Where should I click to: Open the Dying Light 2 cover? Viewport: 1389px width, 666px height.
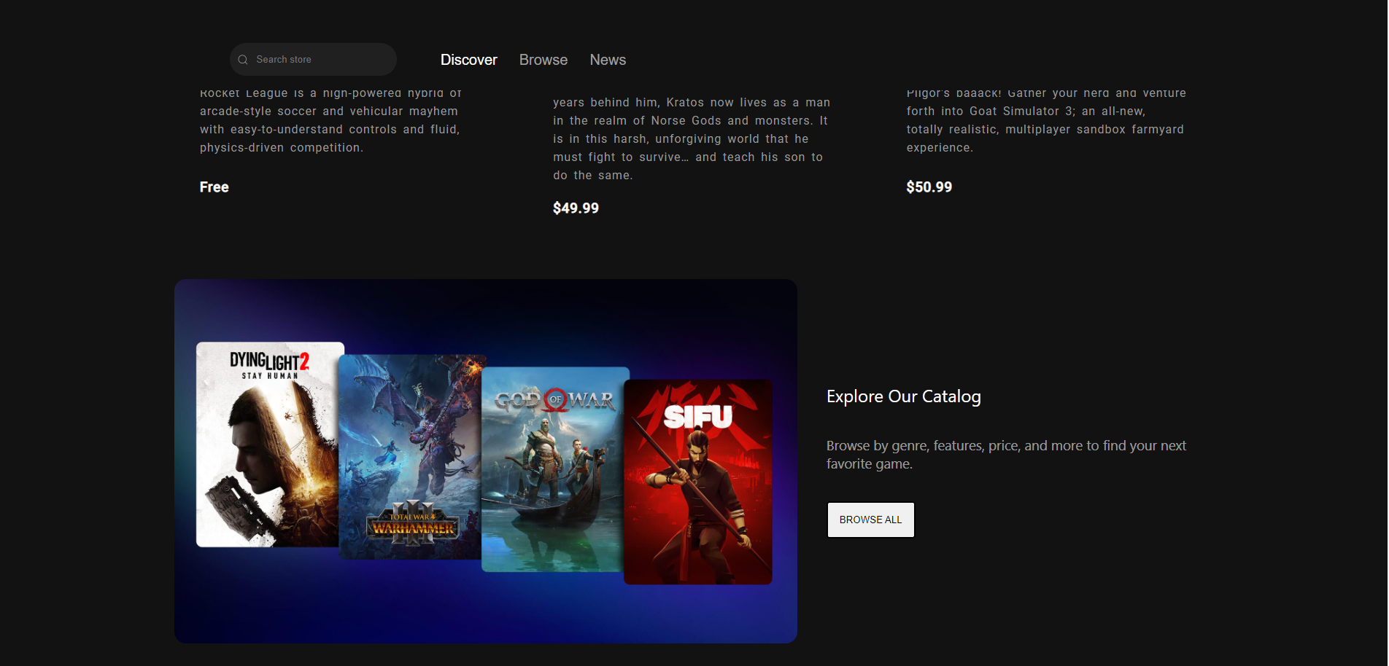267,444
